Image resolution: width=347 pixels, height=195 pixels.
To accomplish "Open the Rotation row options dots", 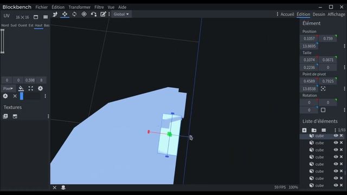I will point(344,110).
